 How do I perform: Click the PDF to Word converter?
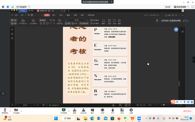point(23,21)
